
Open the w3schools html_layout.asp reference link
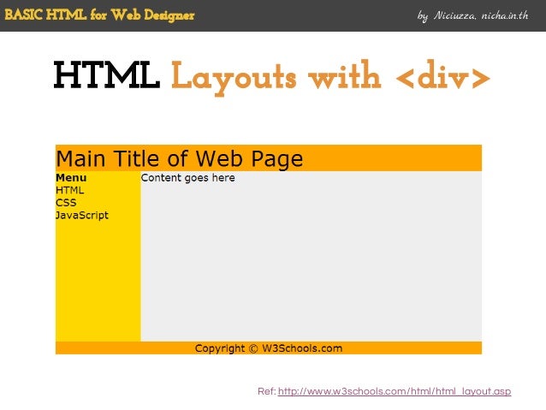click(395, 391)
